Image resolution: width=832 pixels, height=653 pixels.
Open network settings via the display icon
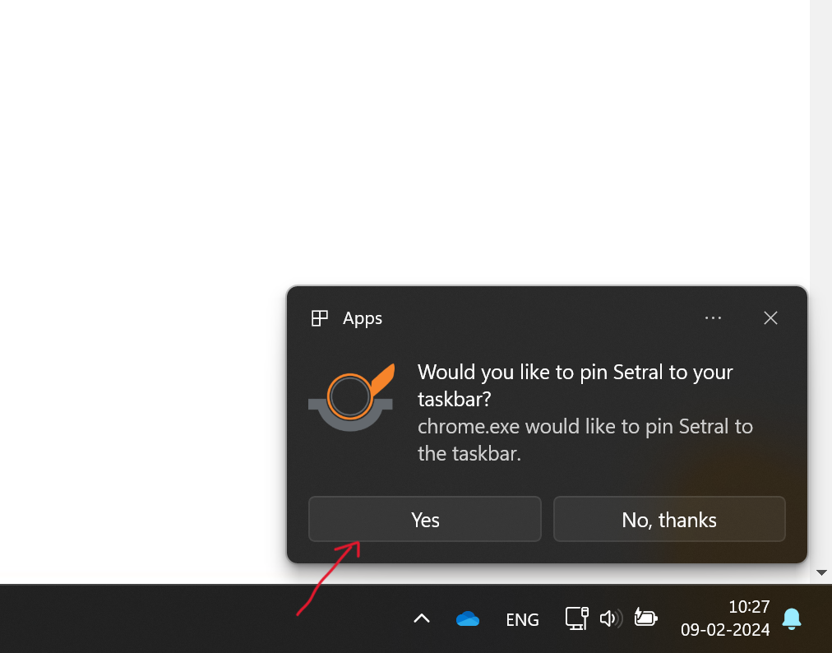coord(576,618)
